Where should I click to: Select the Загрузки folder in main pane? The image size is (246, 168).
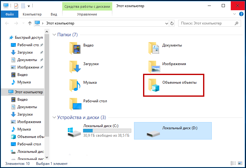click(76, 66)
